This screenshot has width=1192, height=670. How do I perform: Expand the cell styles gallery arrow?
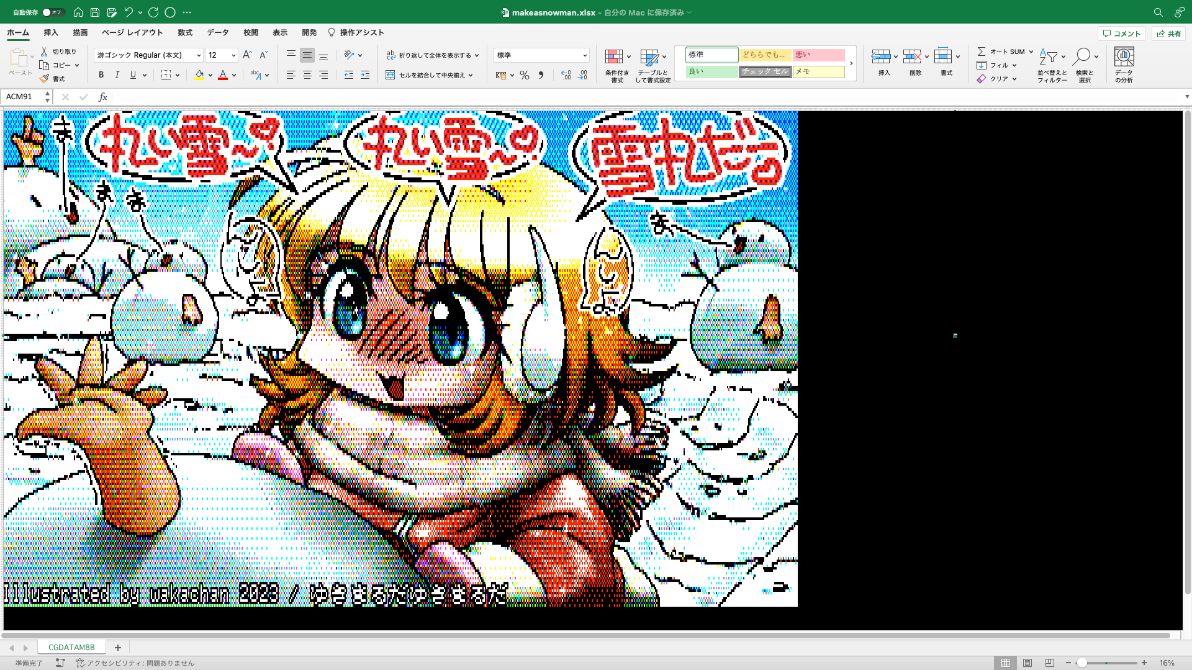pos(851,63)
